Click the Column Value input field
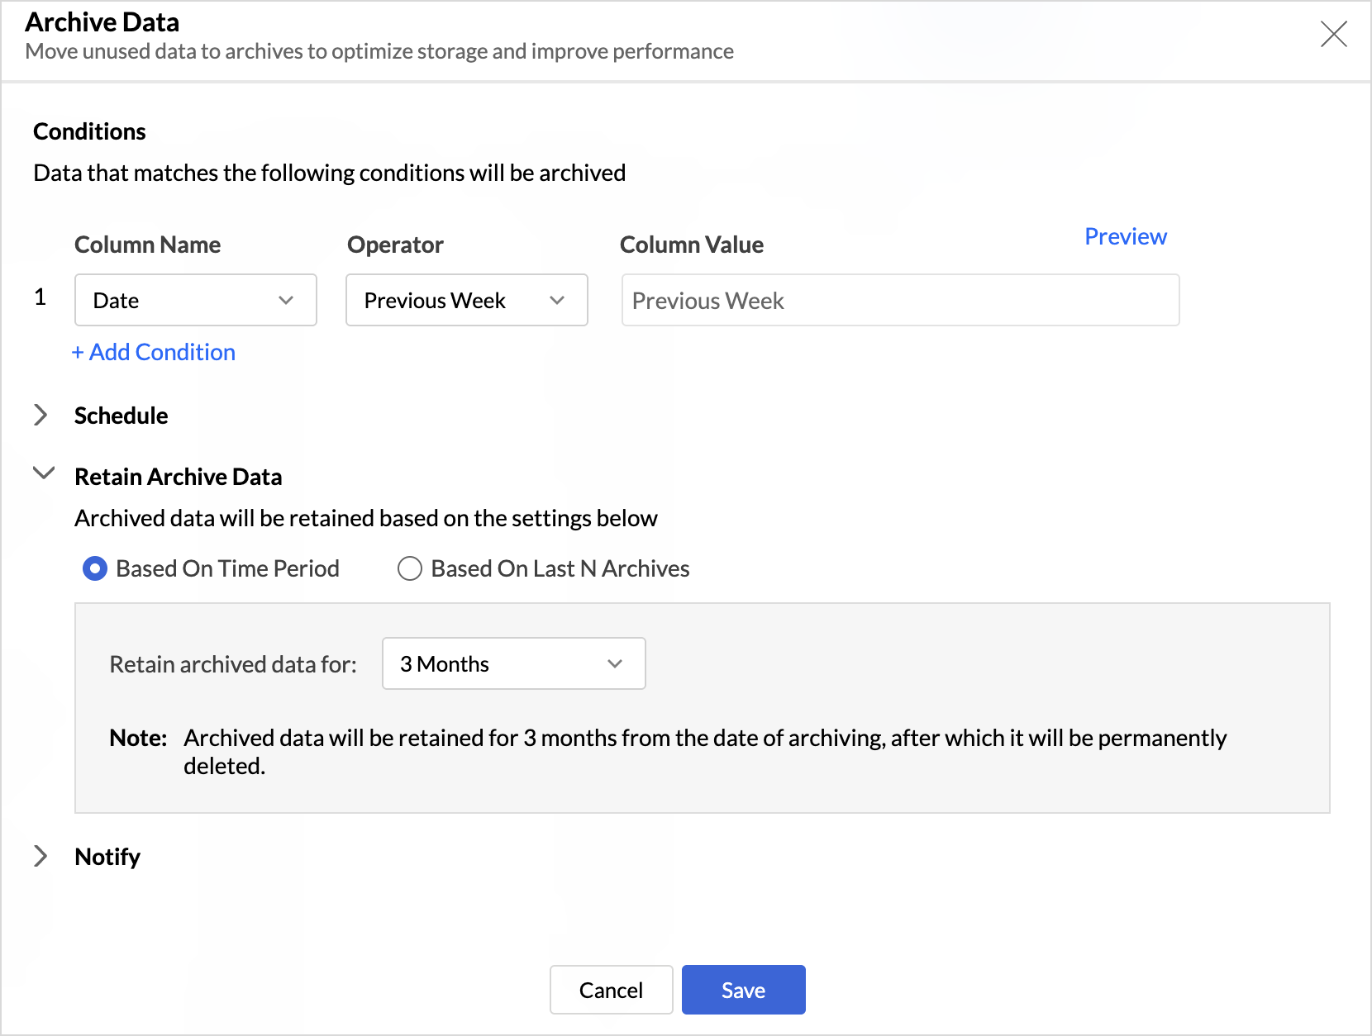The image size is (1372, 1036). click(x=900, y=300)
